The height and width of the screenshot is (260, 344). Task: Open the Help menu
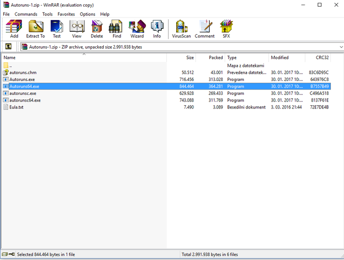pos(105,14)
